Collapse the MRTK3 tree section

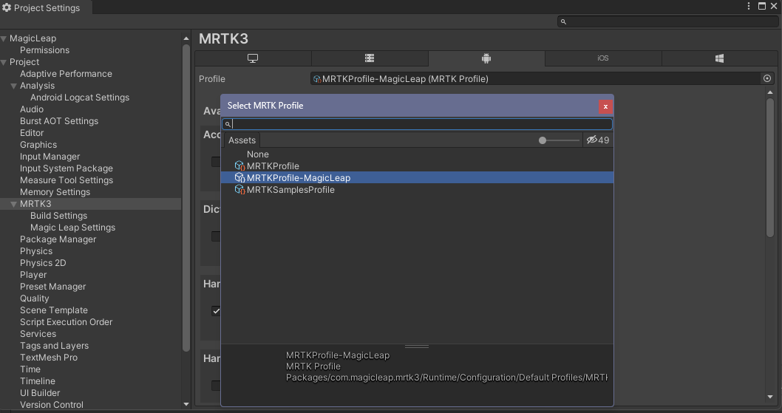tap(13, 204)
